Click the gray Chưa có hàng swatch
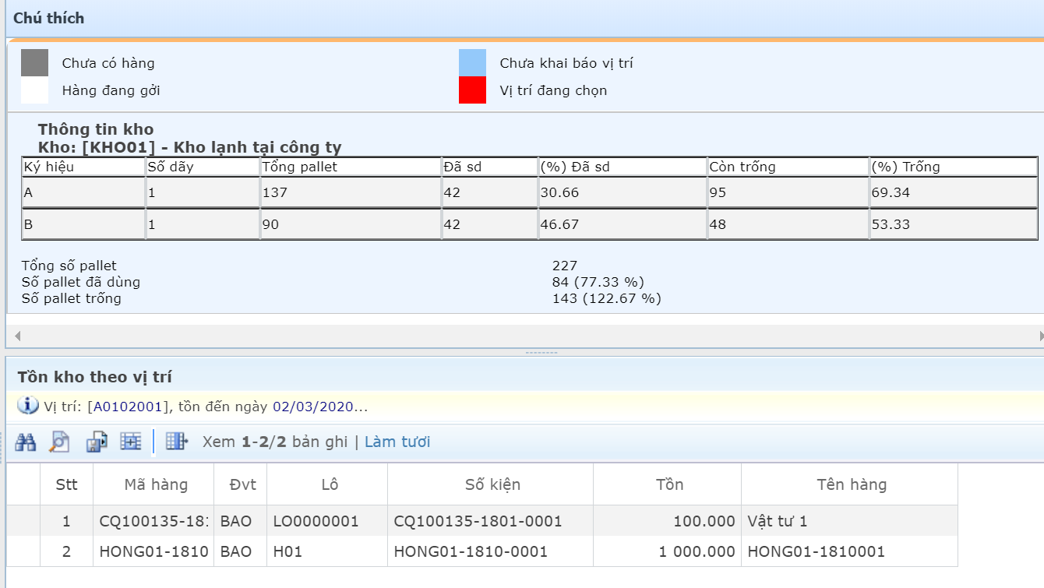The width and height of the screenshot is (1044, 588). [x=34, y=63]
